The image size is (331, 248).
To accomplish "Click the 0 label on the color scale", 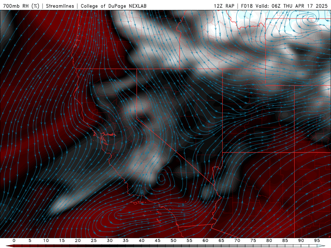I will pos(14,241).
